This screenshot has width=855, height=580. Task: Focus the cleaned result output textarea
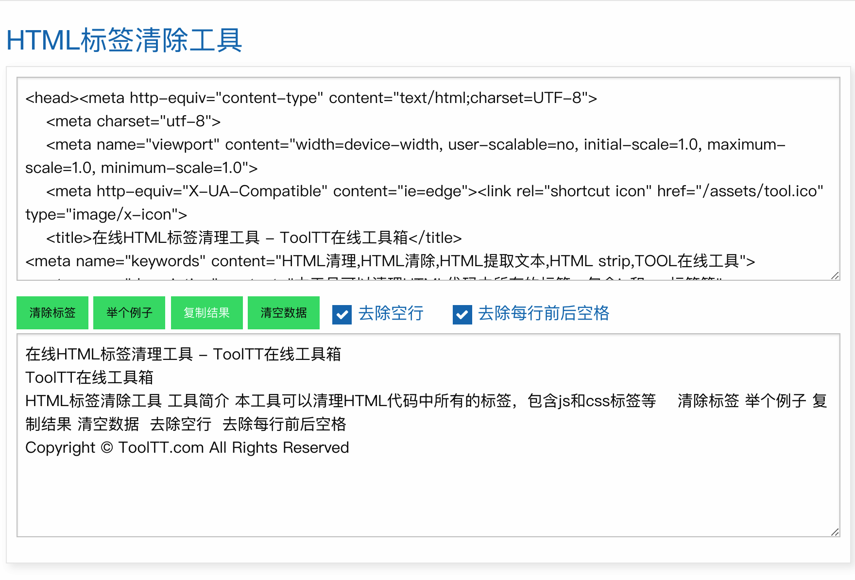(x=428, y=435)
